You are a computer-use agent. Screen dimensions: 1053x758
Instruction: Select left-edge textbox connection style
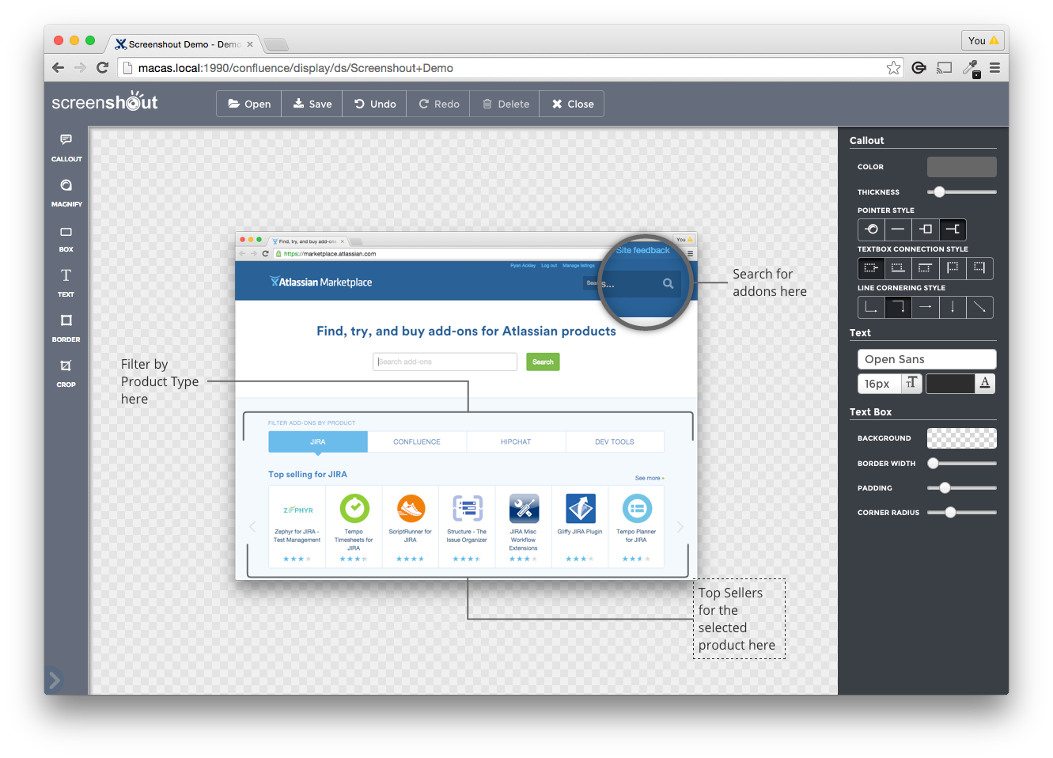click(953, 268)
